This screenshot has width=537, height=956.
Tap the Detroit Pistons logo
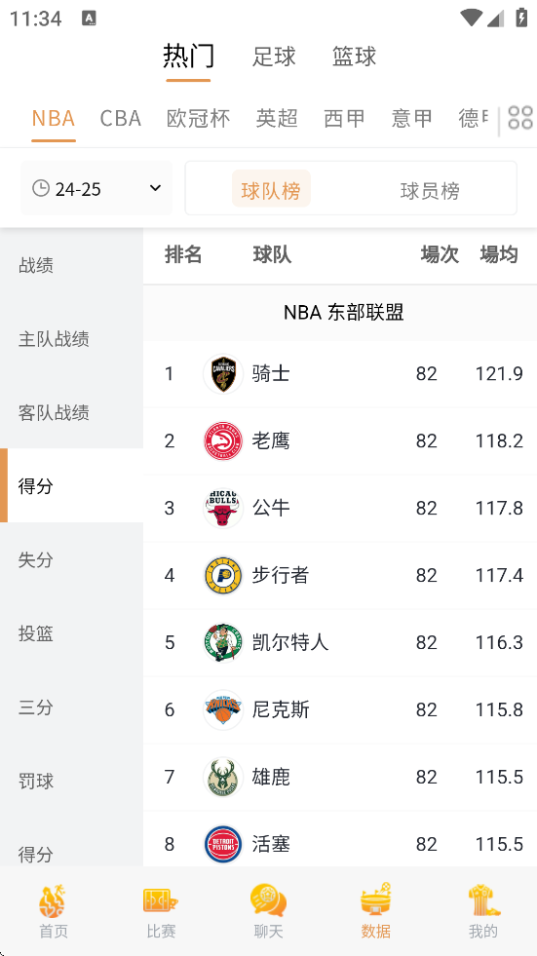223,844
